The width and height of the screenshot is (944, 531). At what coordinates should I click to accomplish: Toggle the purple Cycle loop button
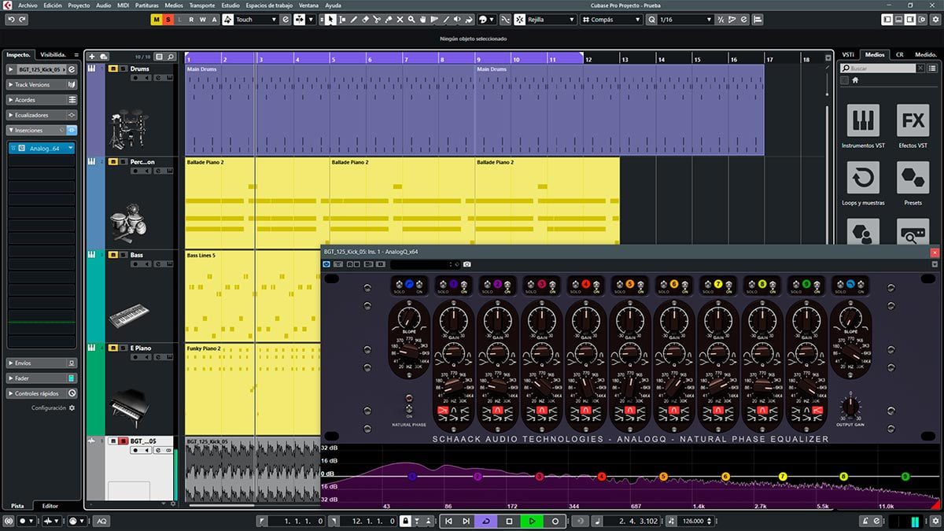coord(485,521)
